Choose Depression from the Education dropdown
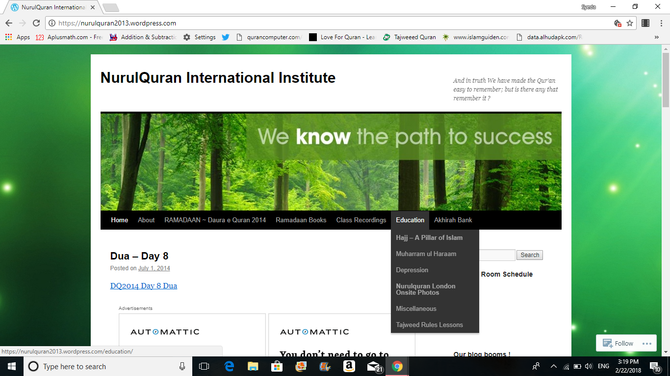This screenshot has height=376, width=670. coord(412,270)
